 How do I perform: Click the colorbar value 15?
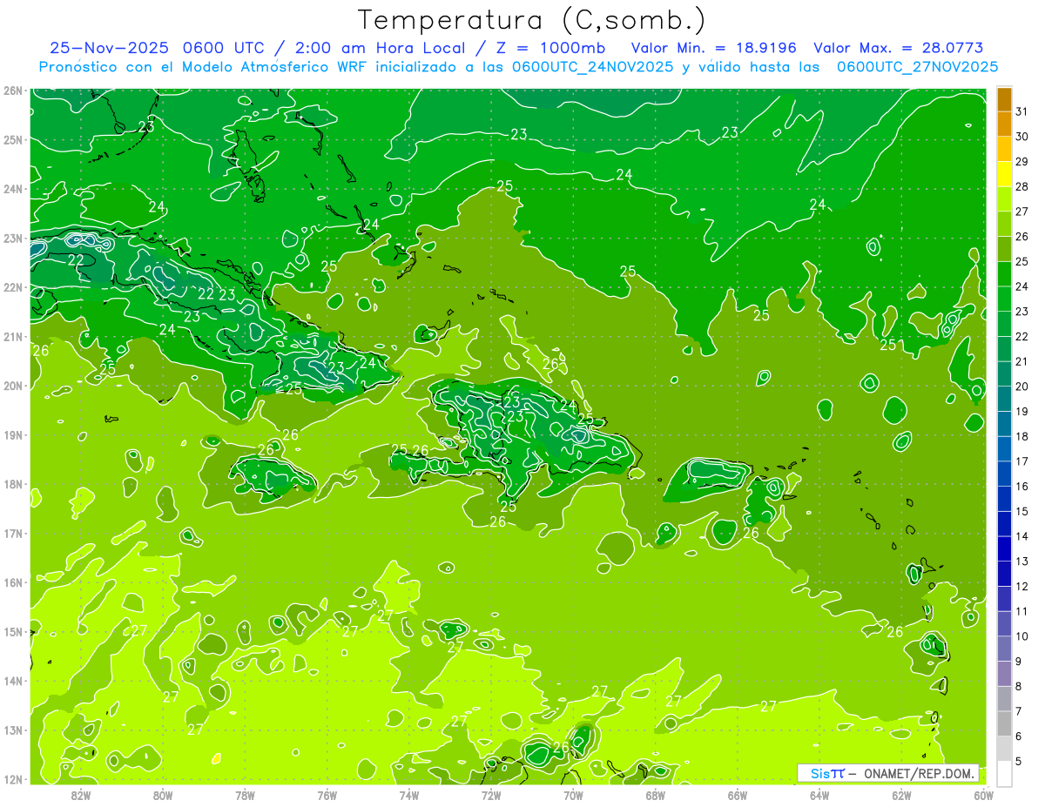(1023, 511)
